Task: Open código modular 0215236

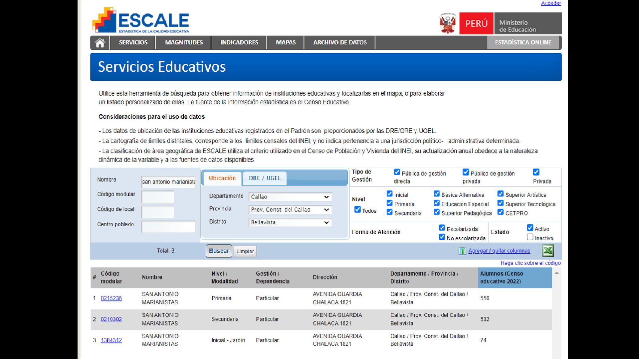Action: (111, 298)
